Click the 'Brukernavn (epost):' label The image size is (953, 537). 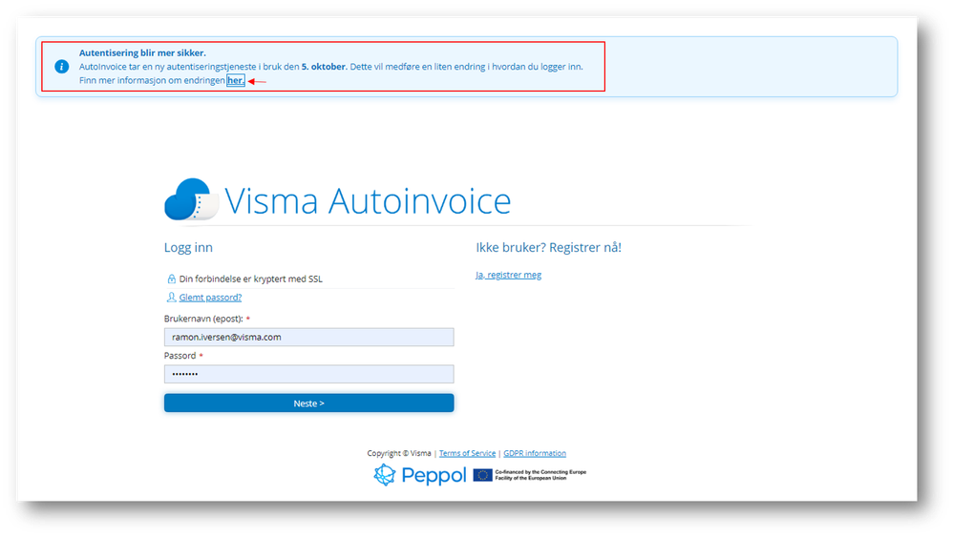pyautogui.click(x=203, y=319)
